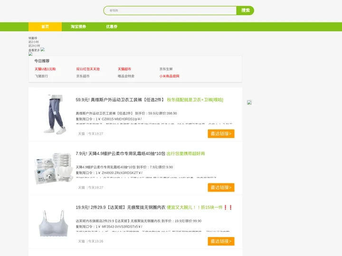Click the 复制淘口令 ZH4920 code line
The height and width of the screenshot is (256, 342).
click(x=109, y=173)
